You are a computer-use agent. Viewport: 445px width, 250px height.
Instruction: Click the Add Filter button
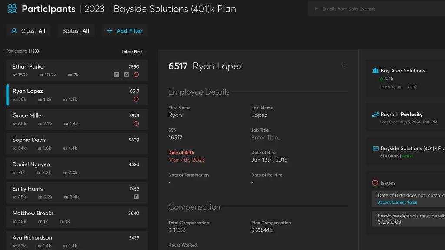click(x=125, y=31)
